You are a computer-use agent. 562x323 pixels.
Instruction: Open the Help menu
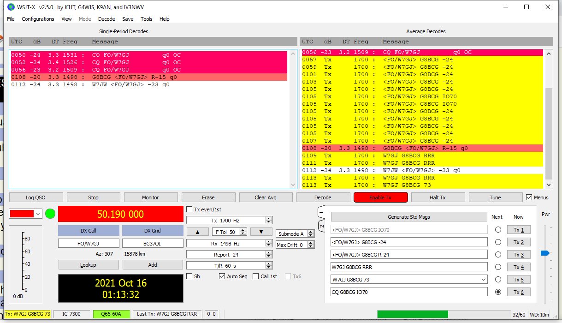pyautogui.click(x=164, y=19)
